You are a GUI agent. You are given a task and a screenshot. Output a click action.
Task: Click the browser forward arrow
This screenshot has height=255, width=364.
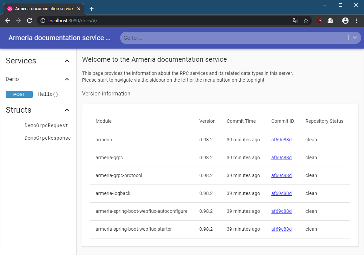point(19,21)
